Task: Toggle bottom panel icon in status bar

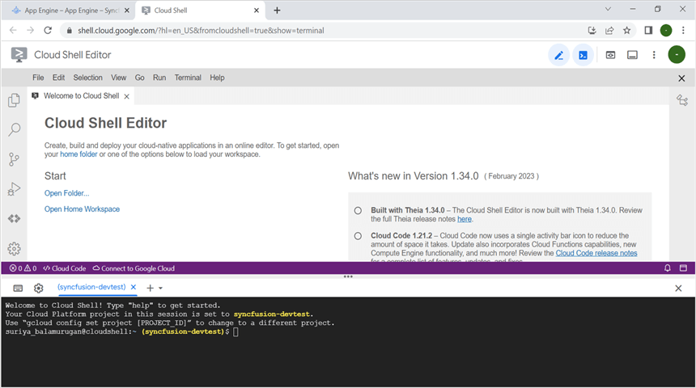Action: 683,268
